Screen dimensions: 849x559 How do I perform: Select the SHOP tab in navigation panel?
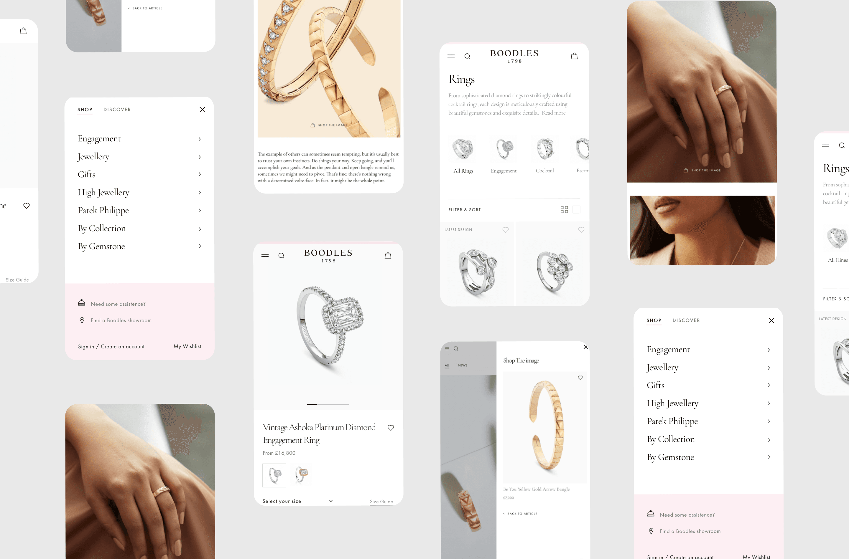coord(84,109)
